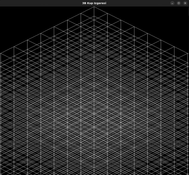This screenshot has height=175, width=189.
Task: Maximize the 3B Kup Izgarasi window
Action: coord(179,3)
